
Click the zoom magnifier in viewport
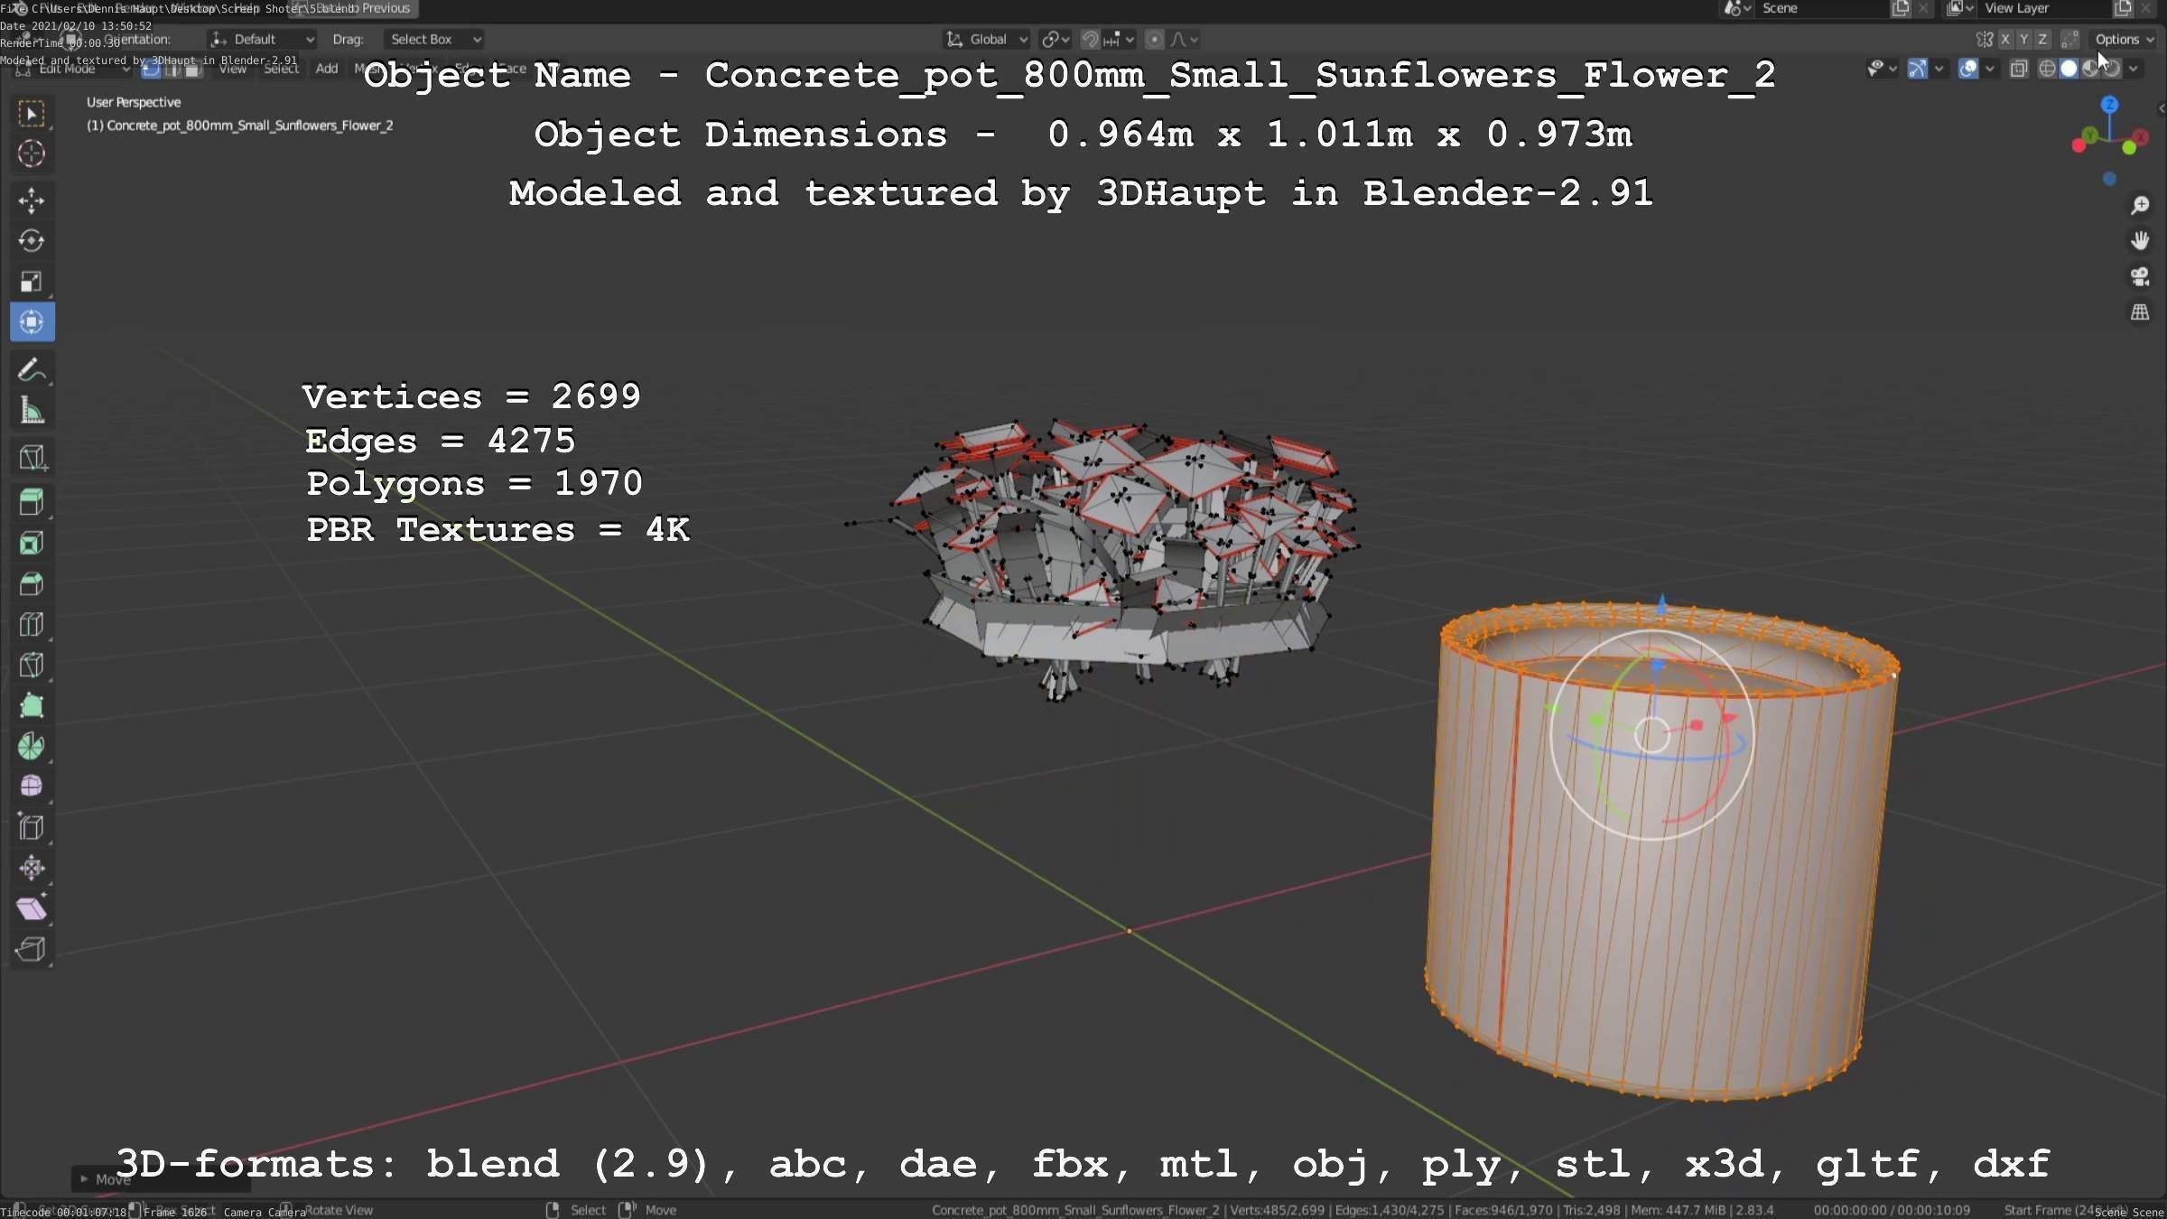point(2140,206)
